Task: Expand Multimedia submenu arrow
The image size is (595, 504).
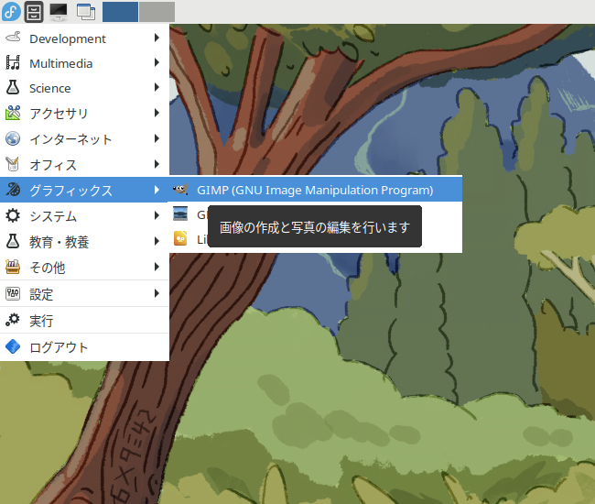Action: pos(157,62)
